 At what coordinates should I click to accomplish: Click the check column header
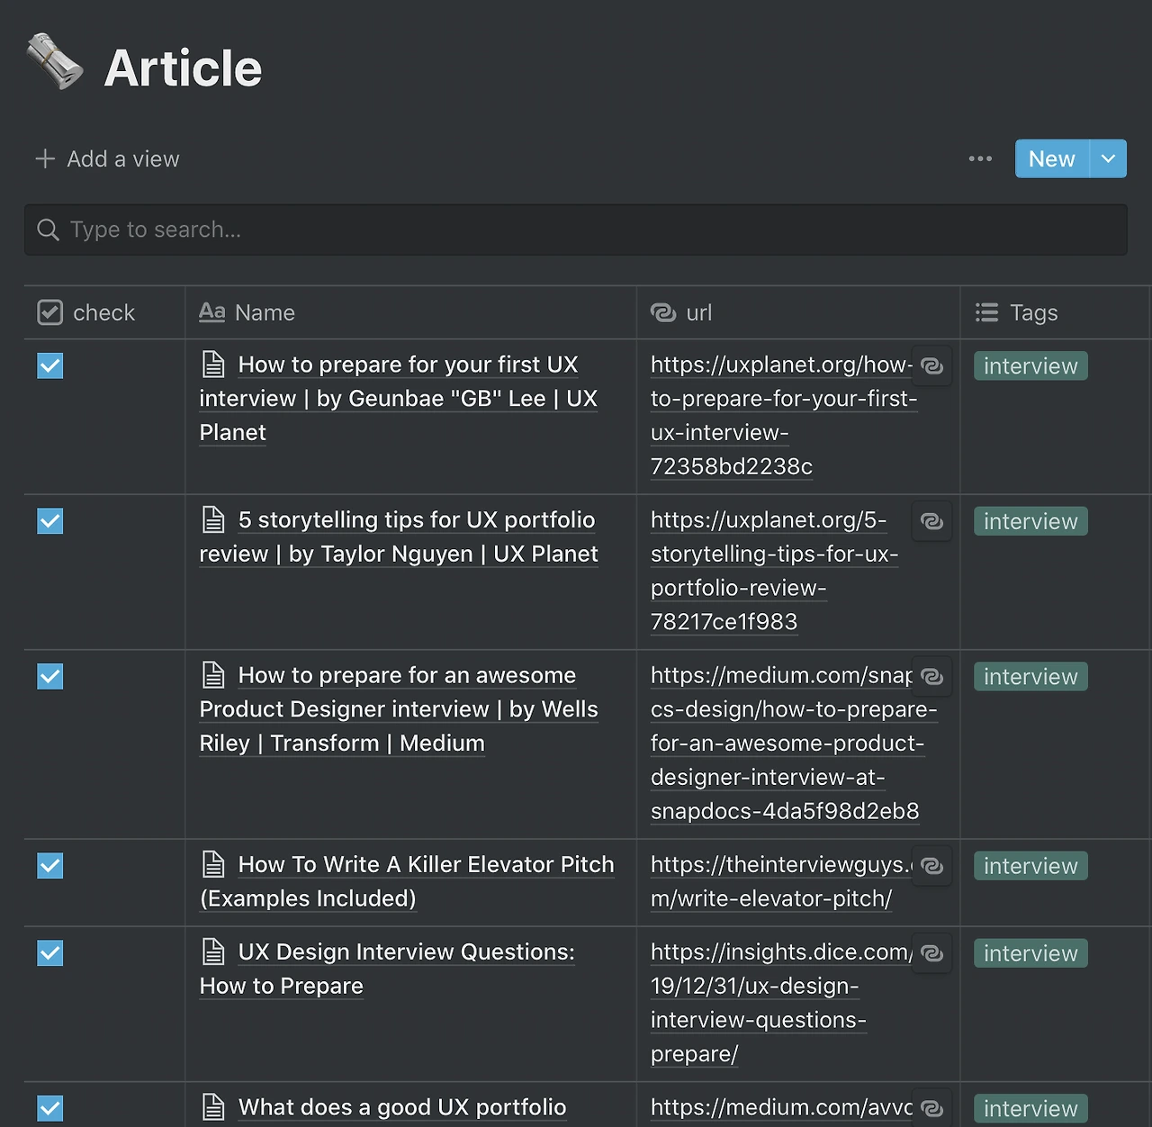click(103, 313)
